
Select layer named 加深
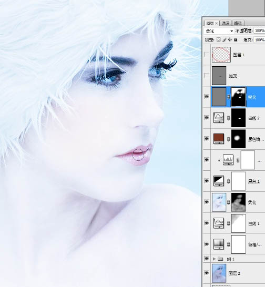pyautogui.click(x=233, y=76)
